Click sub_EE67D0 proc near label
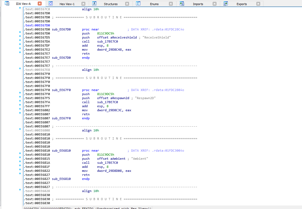Viewport: 302px width, 209px height. click(61, 29)
